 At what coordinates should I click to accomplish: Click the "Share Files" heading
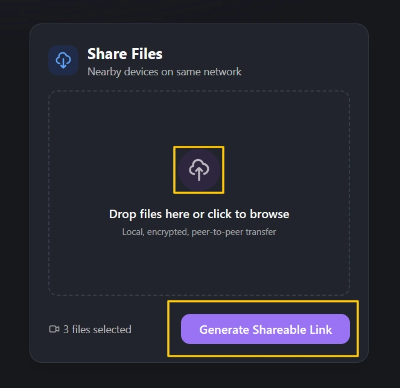[x=125, y=54]
